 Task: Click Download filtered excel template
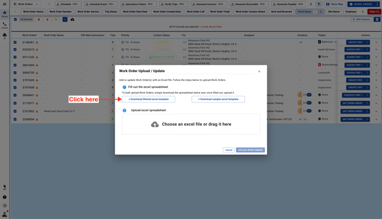149,99
